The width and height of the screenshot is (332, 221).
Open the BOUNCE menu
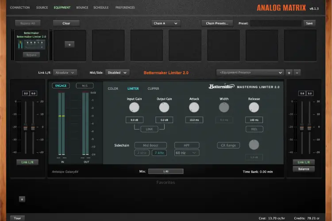click(x=82, y=8)
